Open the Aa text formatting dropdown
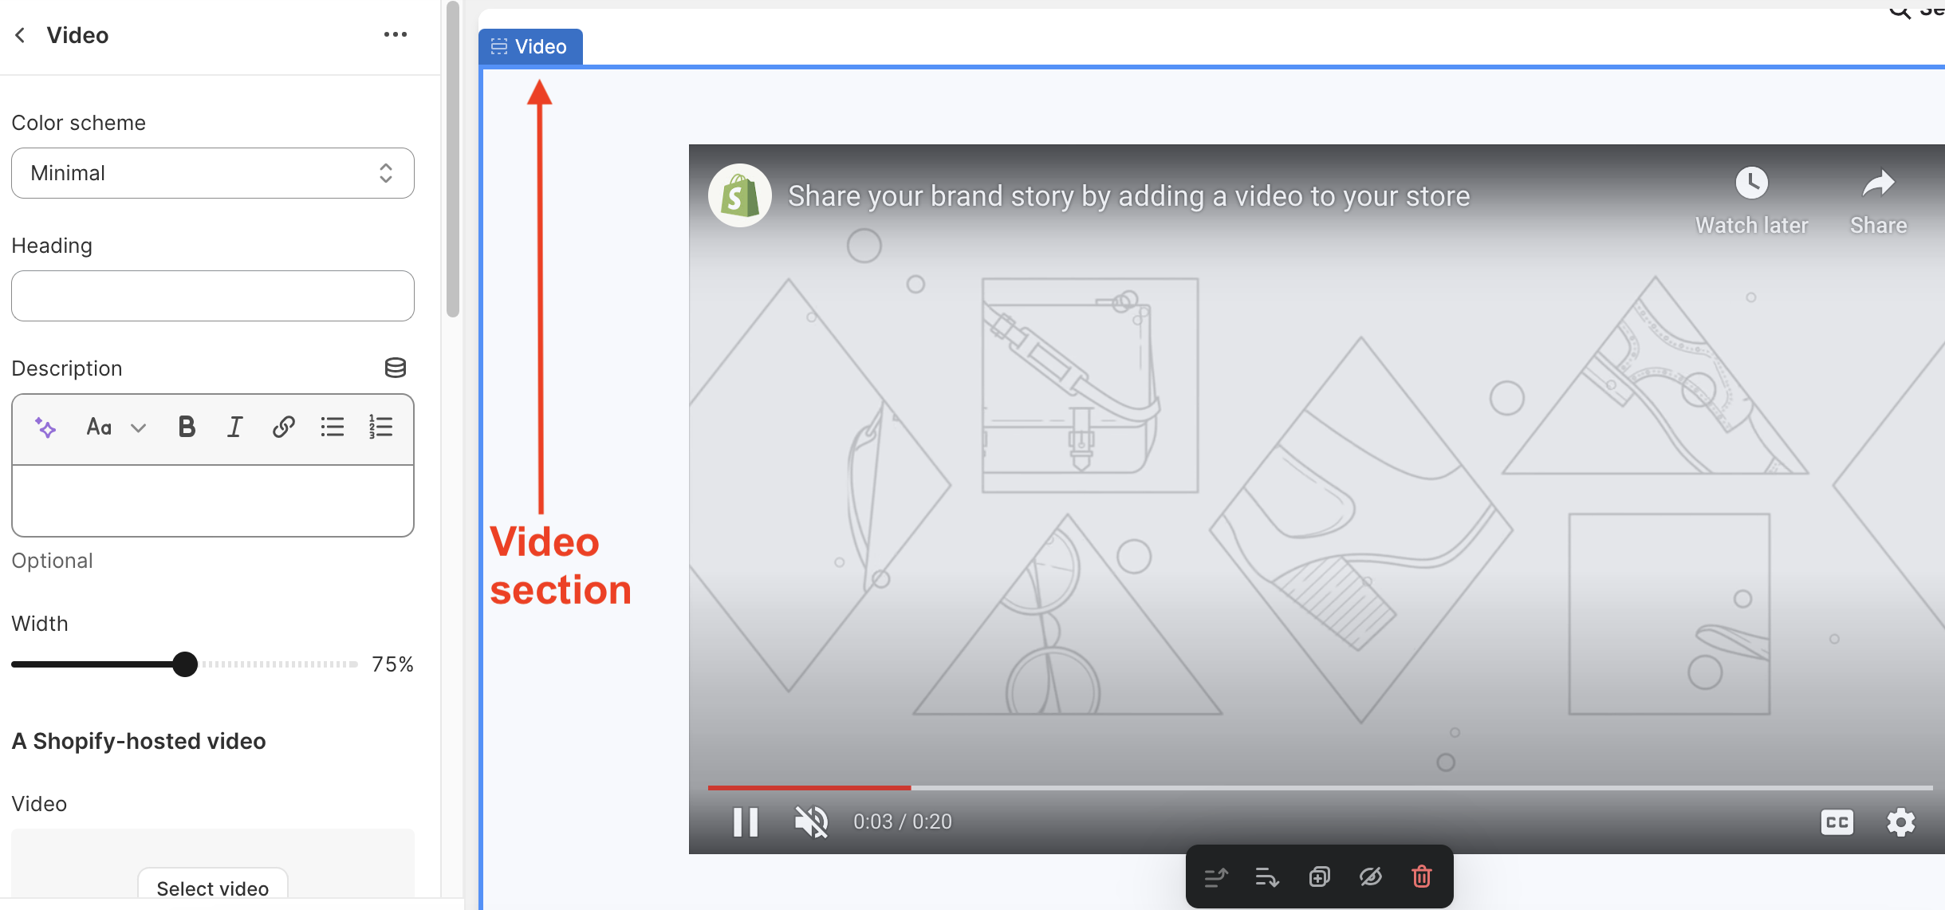 point(116,427)
